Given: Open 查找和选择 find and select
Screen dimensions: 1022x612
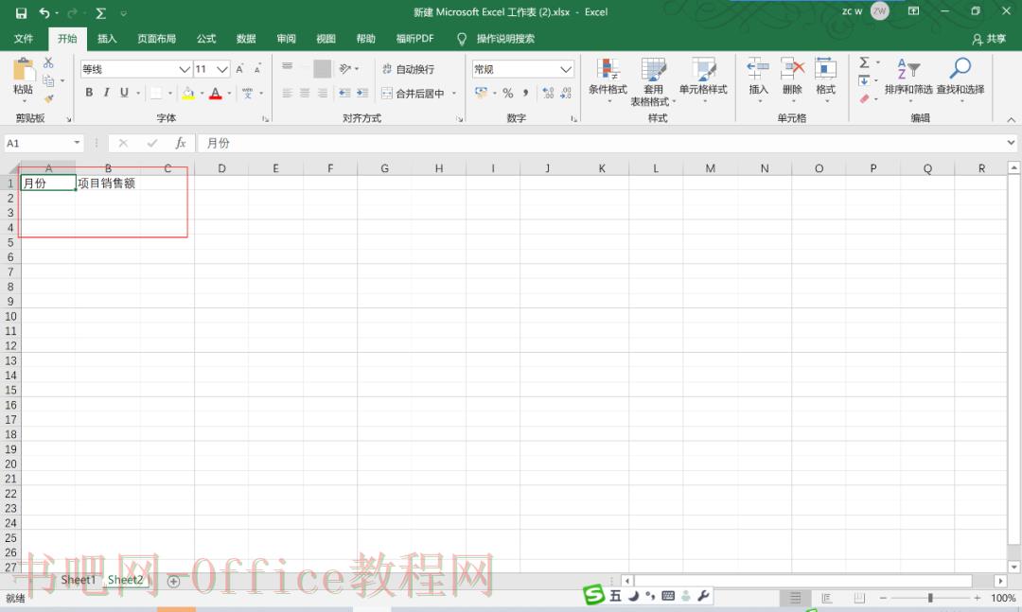Looking at the screenshot, I should pos(960,80).
